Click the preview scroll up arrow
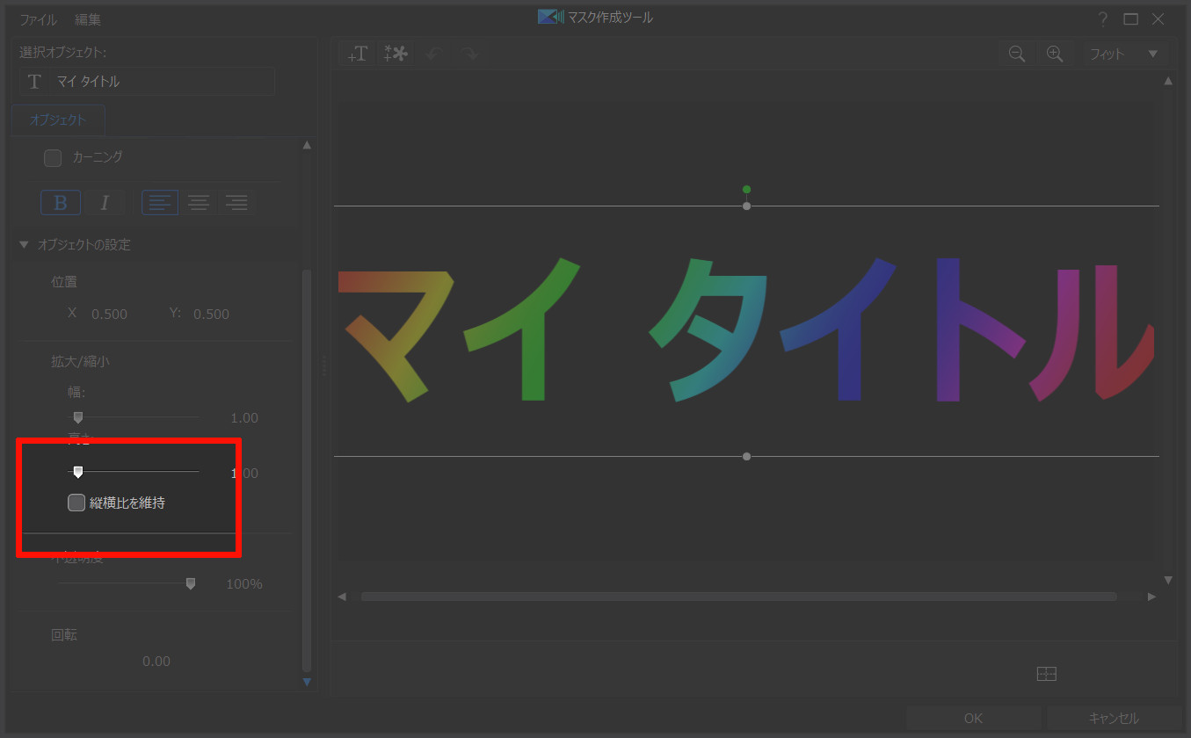This screenshot has height=738, width=1191. pyautogui.click(x=1168, y=81)
